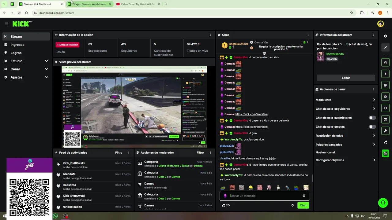Click the Kick logo

click(x=22, y=24)
